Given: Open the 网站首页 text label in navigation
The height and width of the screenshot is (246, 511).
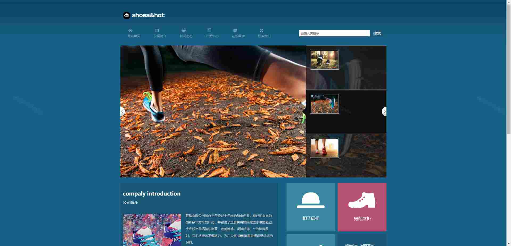Looking at the screenshot, I should [x=134, y=36].
